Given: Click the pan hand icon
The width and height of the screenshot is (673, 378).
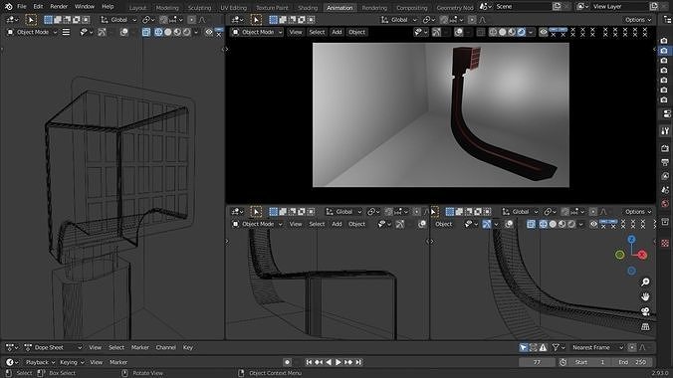Looking at the screenshot, I should click(645, 296).
